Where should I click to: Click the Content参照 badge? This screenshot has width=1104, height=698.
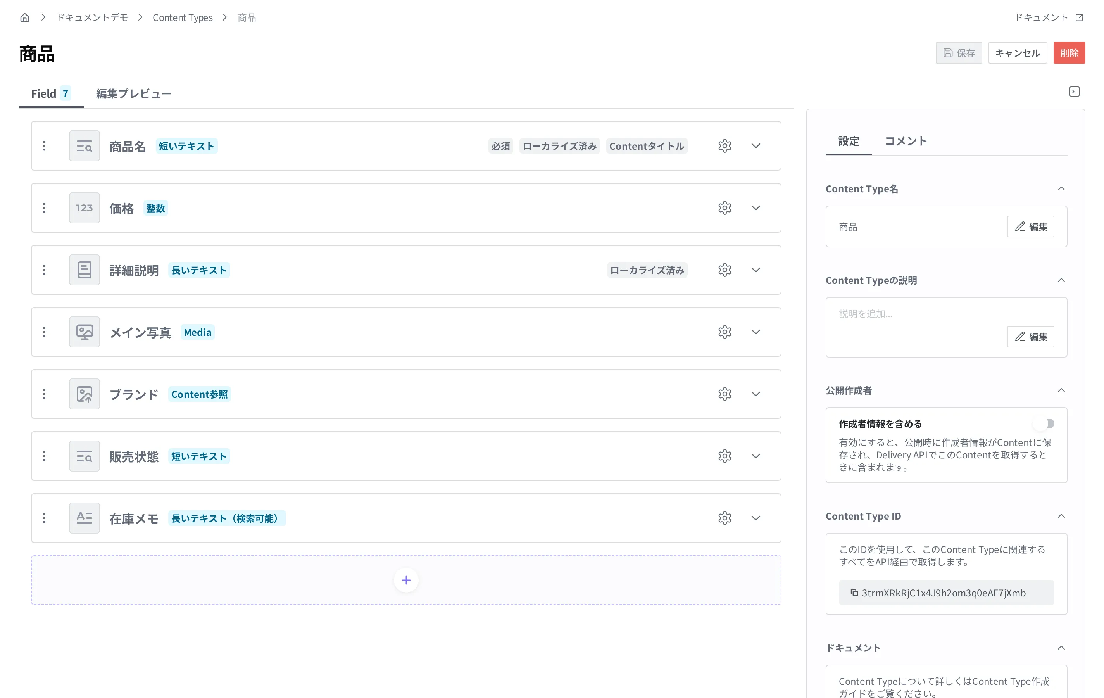point(199,394)
